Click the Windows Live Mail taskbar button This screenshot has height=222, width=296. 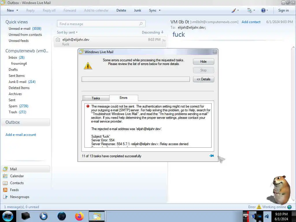pyautogui.click(x=97, y=216)
